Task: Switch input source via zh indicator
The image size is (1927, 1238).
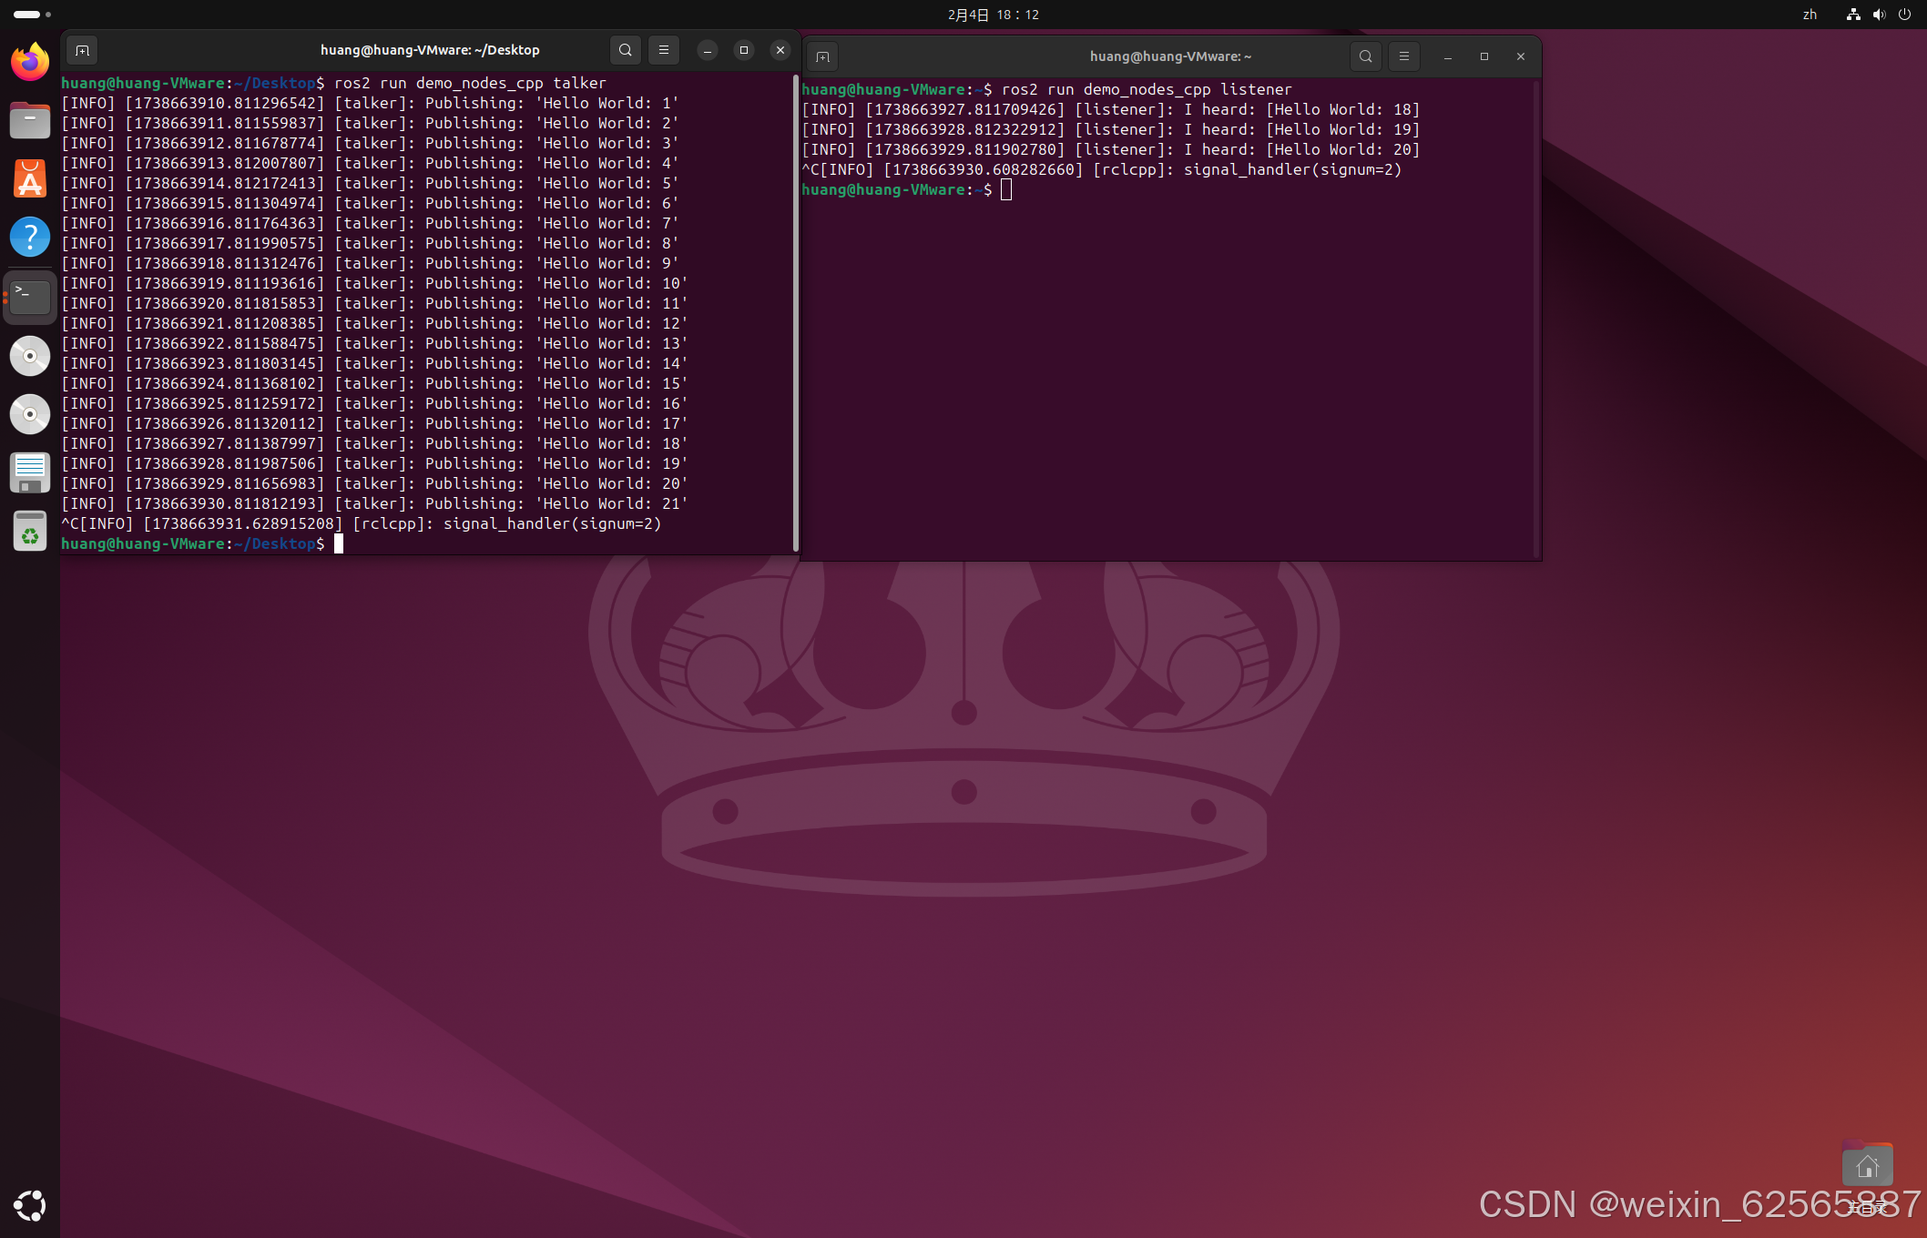Action: [x=1810, y=15]
